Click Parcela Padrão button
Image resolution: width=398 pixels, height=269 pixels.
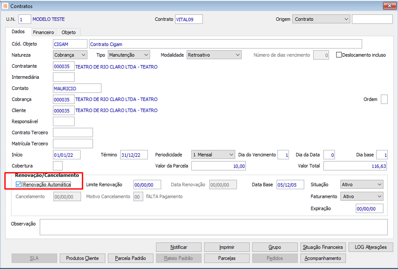tap(130, 258)
